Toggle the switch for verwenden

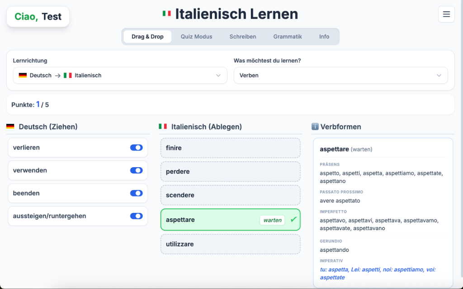136,170
